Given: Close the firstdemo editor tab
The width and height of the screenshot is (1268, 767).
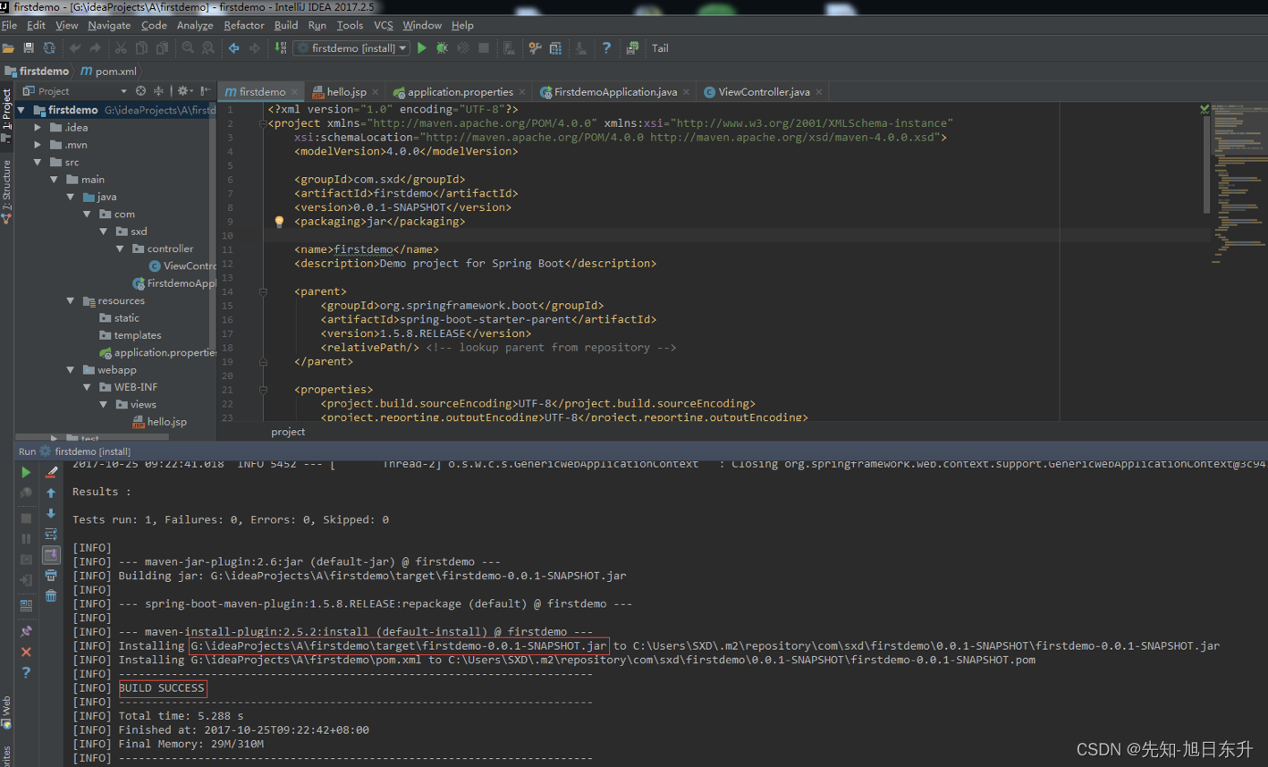Looking at the screenshot, I should [x=294, y=92].
